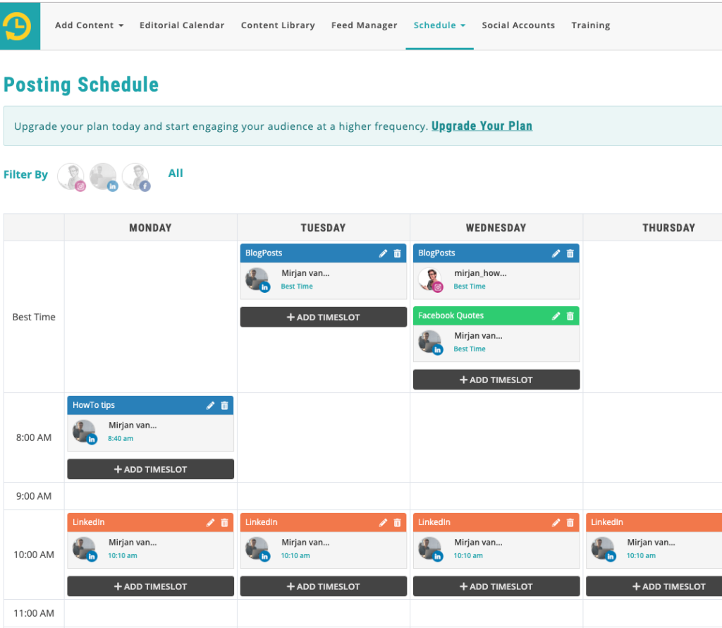The image size is (722, 628).
Task: Delete Wednesday's LinkedIn 10:10 am timeslot
Action: click(x=570, y=522)
